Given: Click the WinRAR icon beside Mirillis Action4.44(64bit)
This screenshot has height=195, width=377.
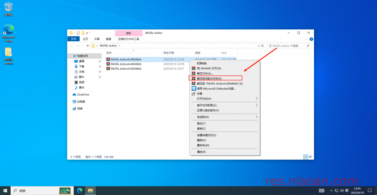Looking at the screenshot, I should point(108,64).
